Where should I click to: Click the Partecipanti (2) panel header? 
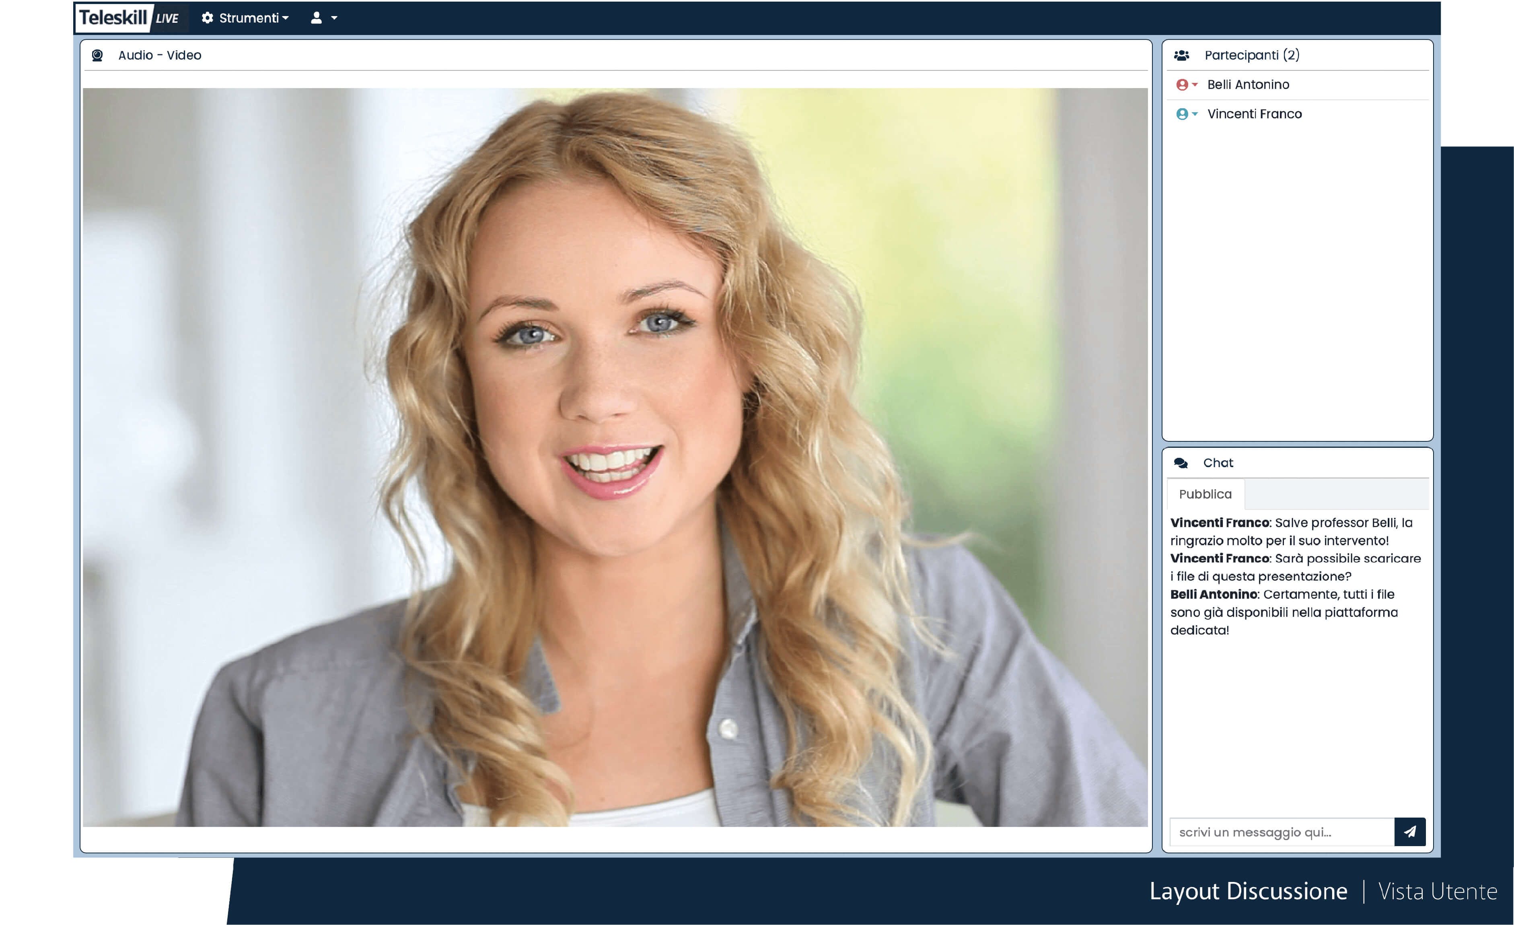1252,55
